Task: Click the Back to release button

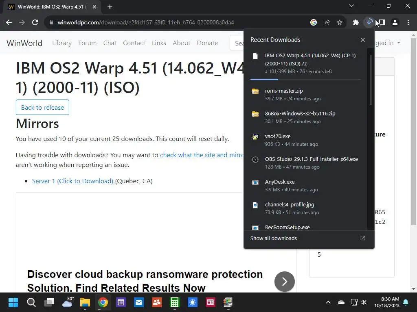Action: (x=42, y=107)
